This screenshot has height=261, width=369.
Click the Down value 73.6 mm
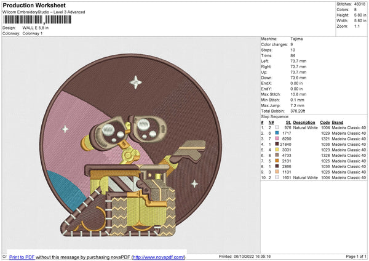click(x=298, y=78)
